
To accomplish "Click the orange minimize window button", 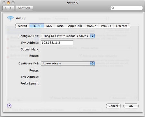I will pos(8,3).
